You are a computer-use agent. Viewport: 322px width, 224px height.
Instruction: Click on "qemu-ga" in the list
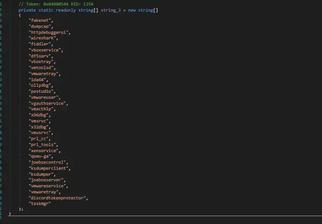coord(40,156)
